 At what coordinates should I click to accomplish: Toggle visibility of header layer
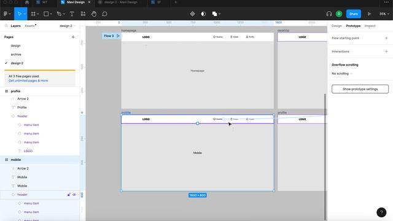[74, 195]
